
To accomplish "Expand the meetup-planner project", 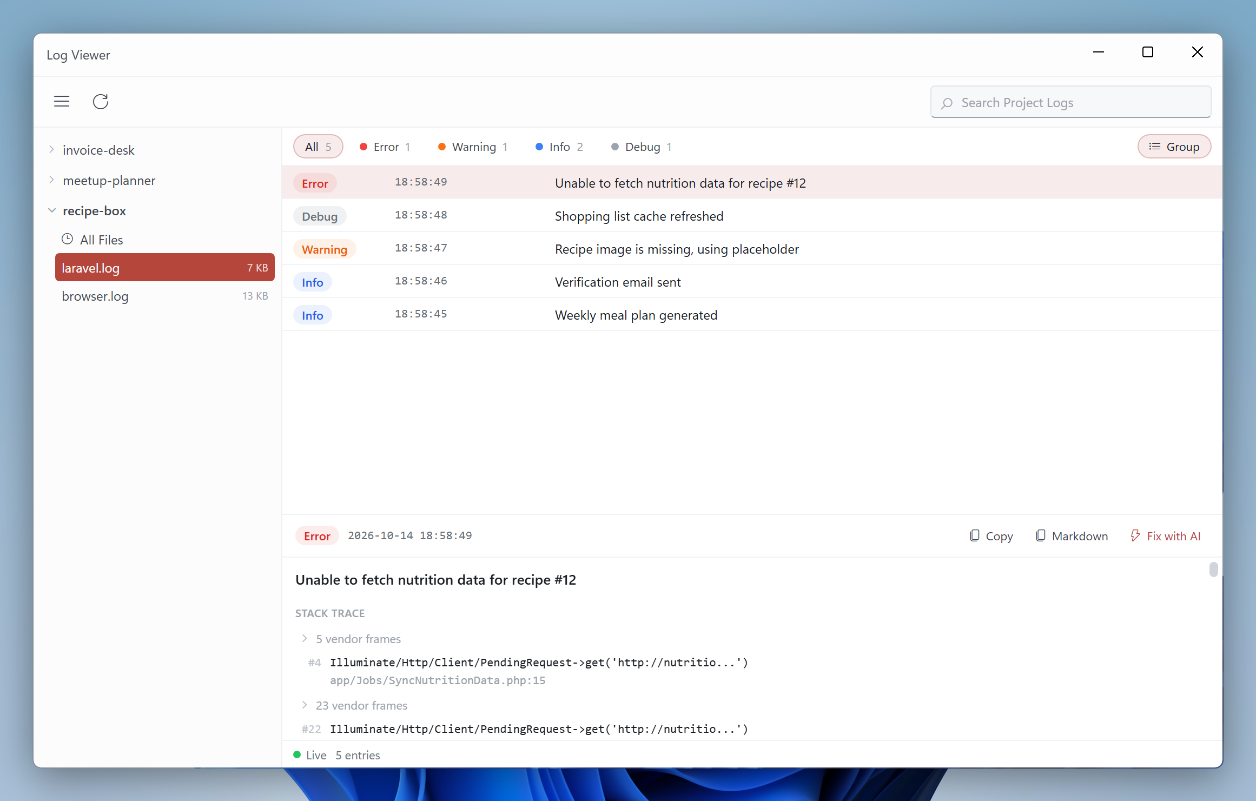I will 51,180.
